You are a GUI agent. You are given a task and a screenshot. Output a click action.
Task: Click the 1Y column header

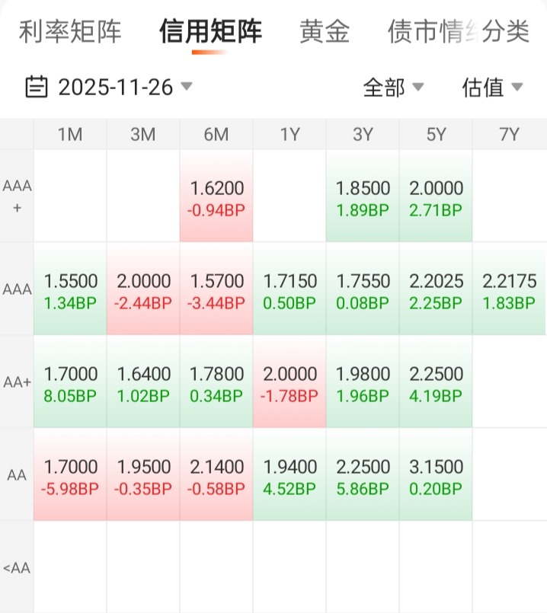pyautogui.click(x=289, y=135)
